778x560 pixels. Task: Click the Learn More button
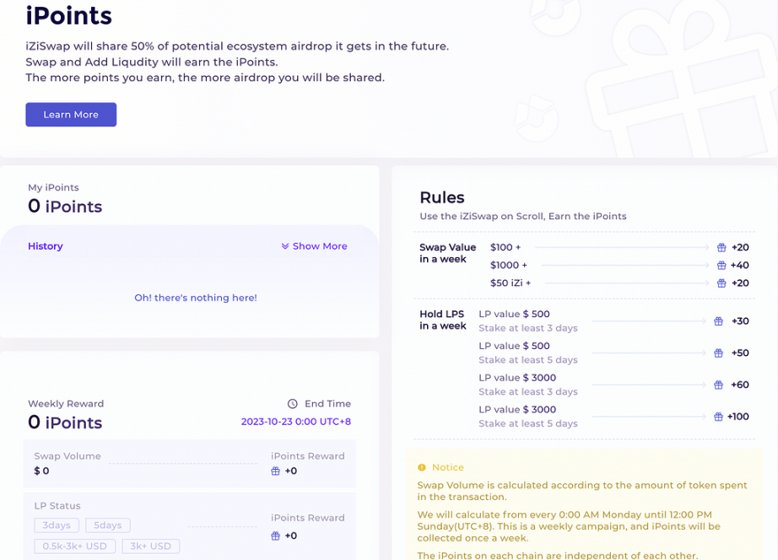pyautogui.click(x=71, y=115)
